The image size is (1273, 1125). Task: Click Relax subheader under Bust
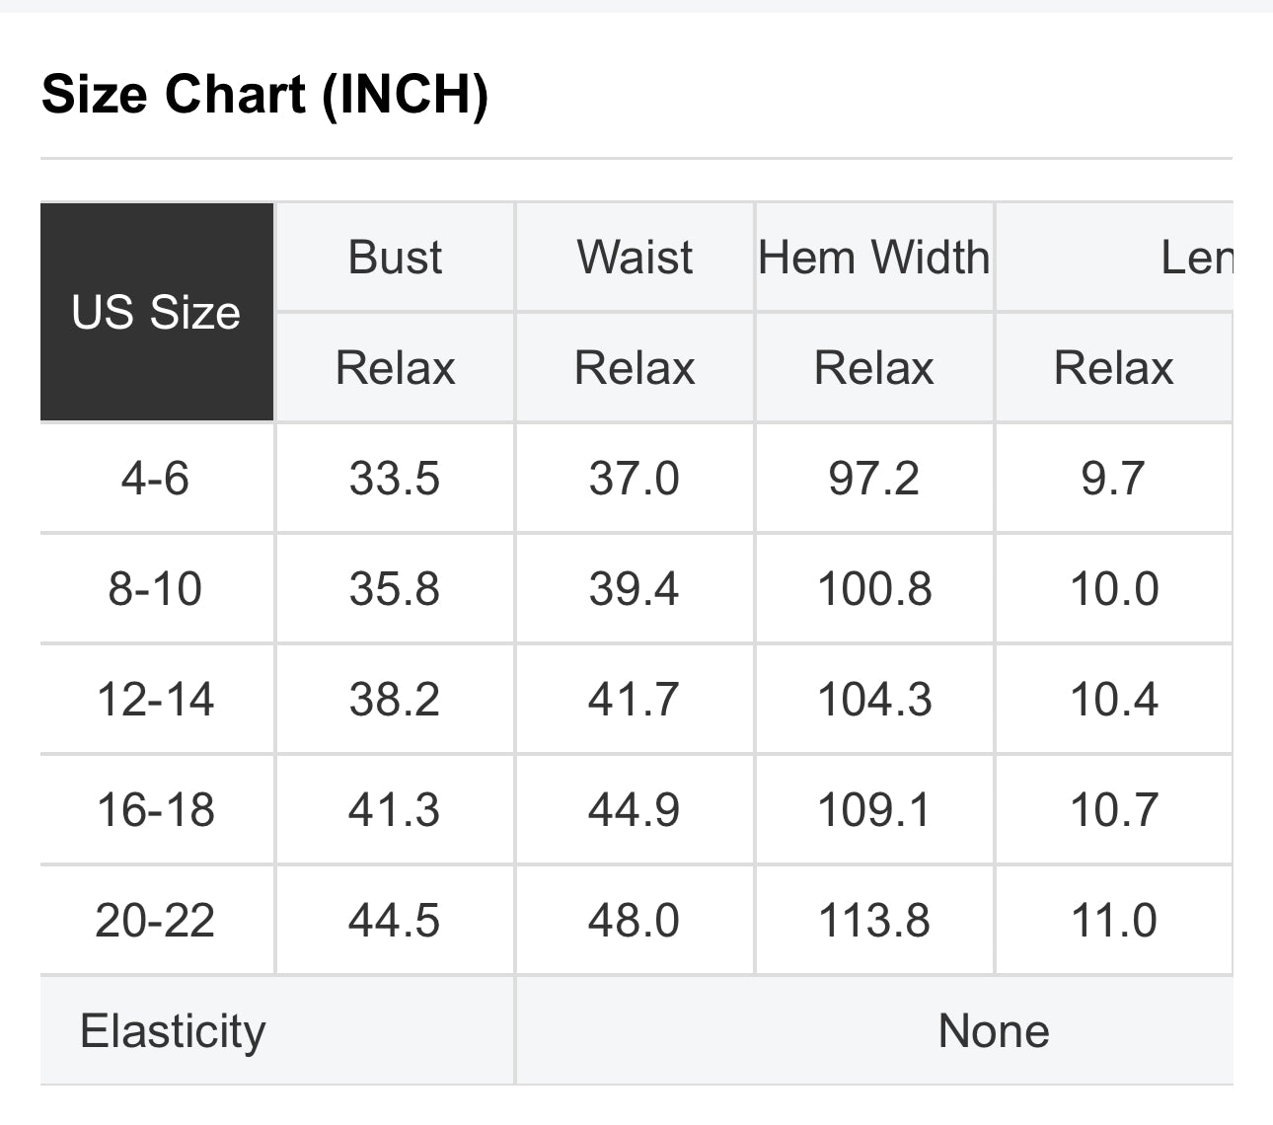click(x=395, y=368)
